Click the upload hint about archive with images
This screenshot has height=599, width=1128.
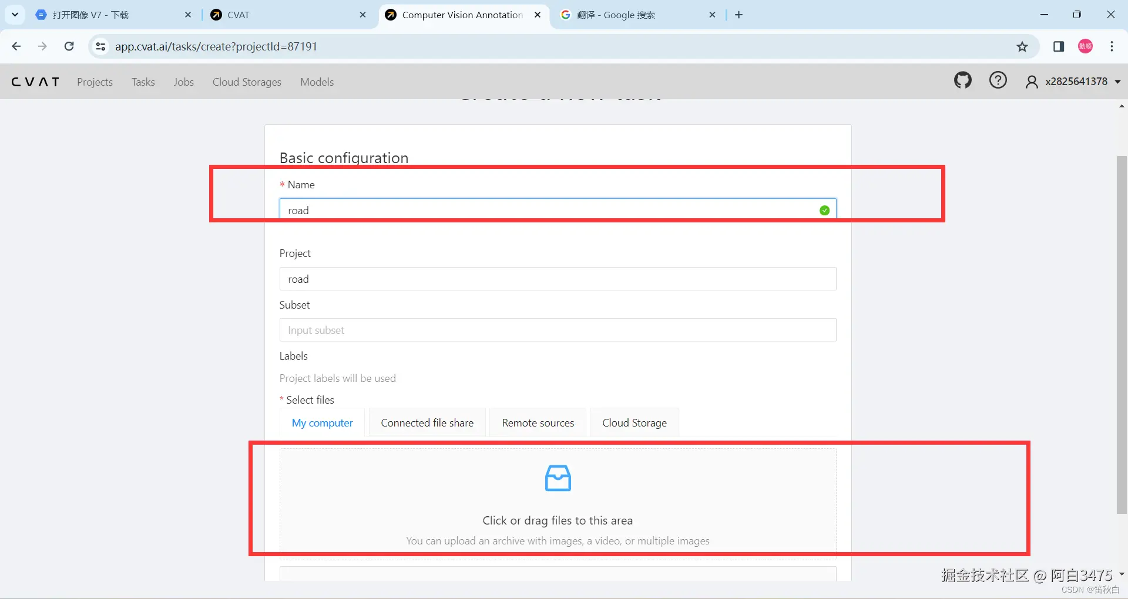click(x=558, y=541)
